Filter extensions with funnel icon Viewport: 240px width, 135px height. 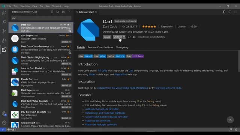click(x=52, y=12)
